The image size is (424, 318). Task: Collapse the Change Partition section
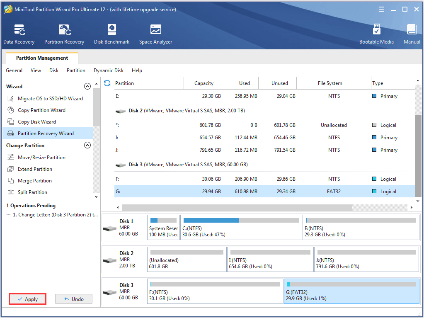(87, 145)
